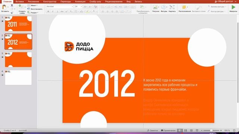Switch to the Запись tab
239x134 pixels.
coord(138,1)
